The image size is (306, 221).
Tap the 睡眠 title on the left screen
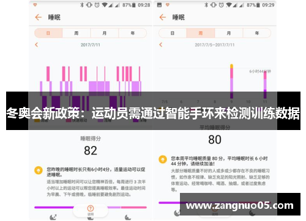pyautogui.click(x=54, y=18)
